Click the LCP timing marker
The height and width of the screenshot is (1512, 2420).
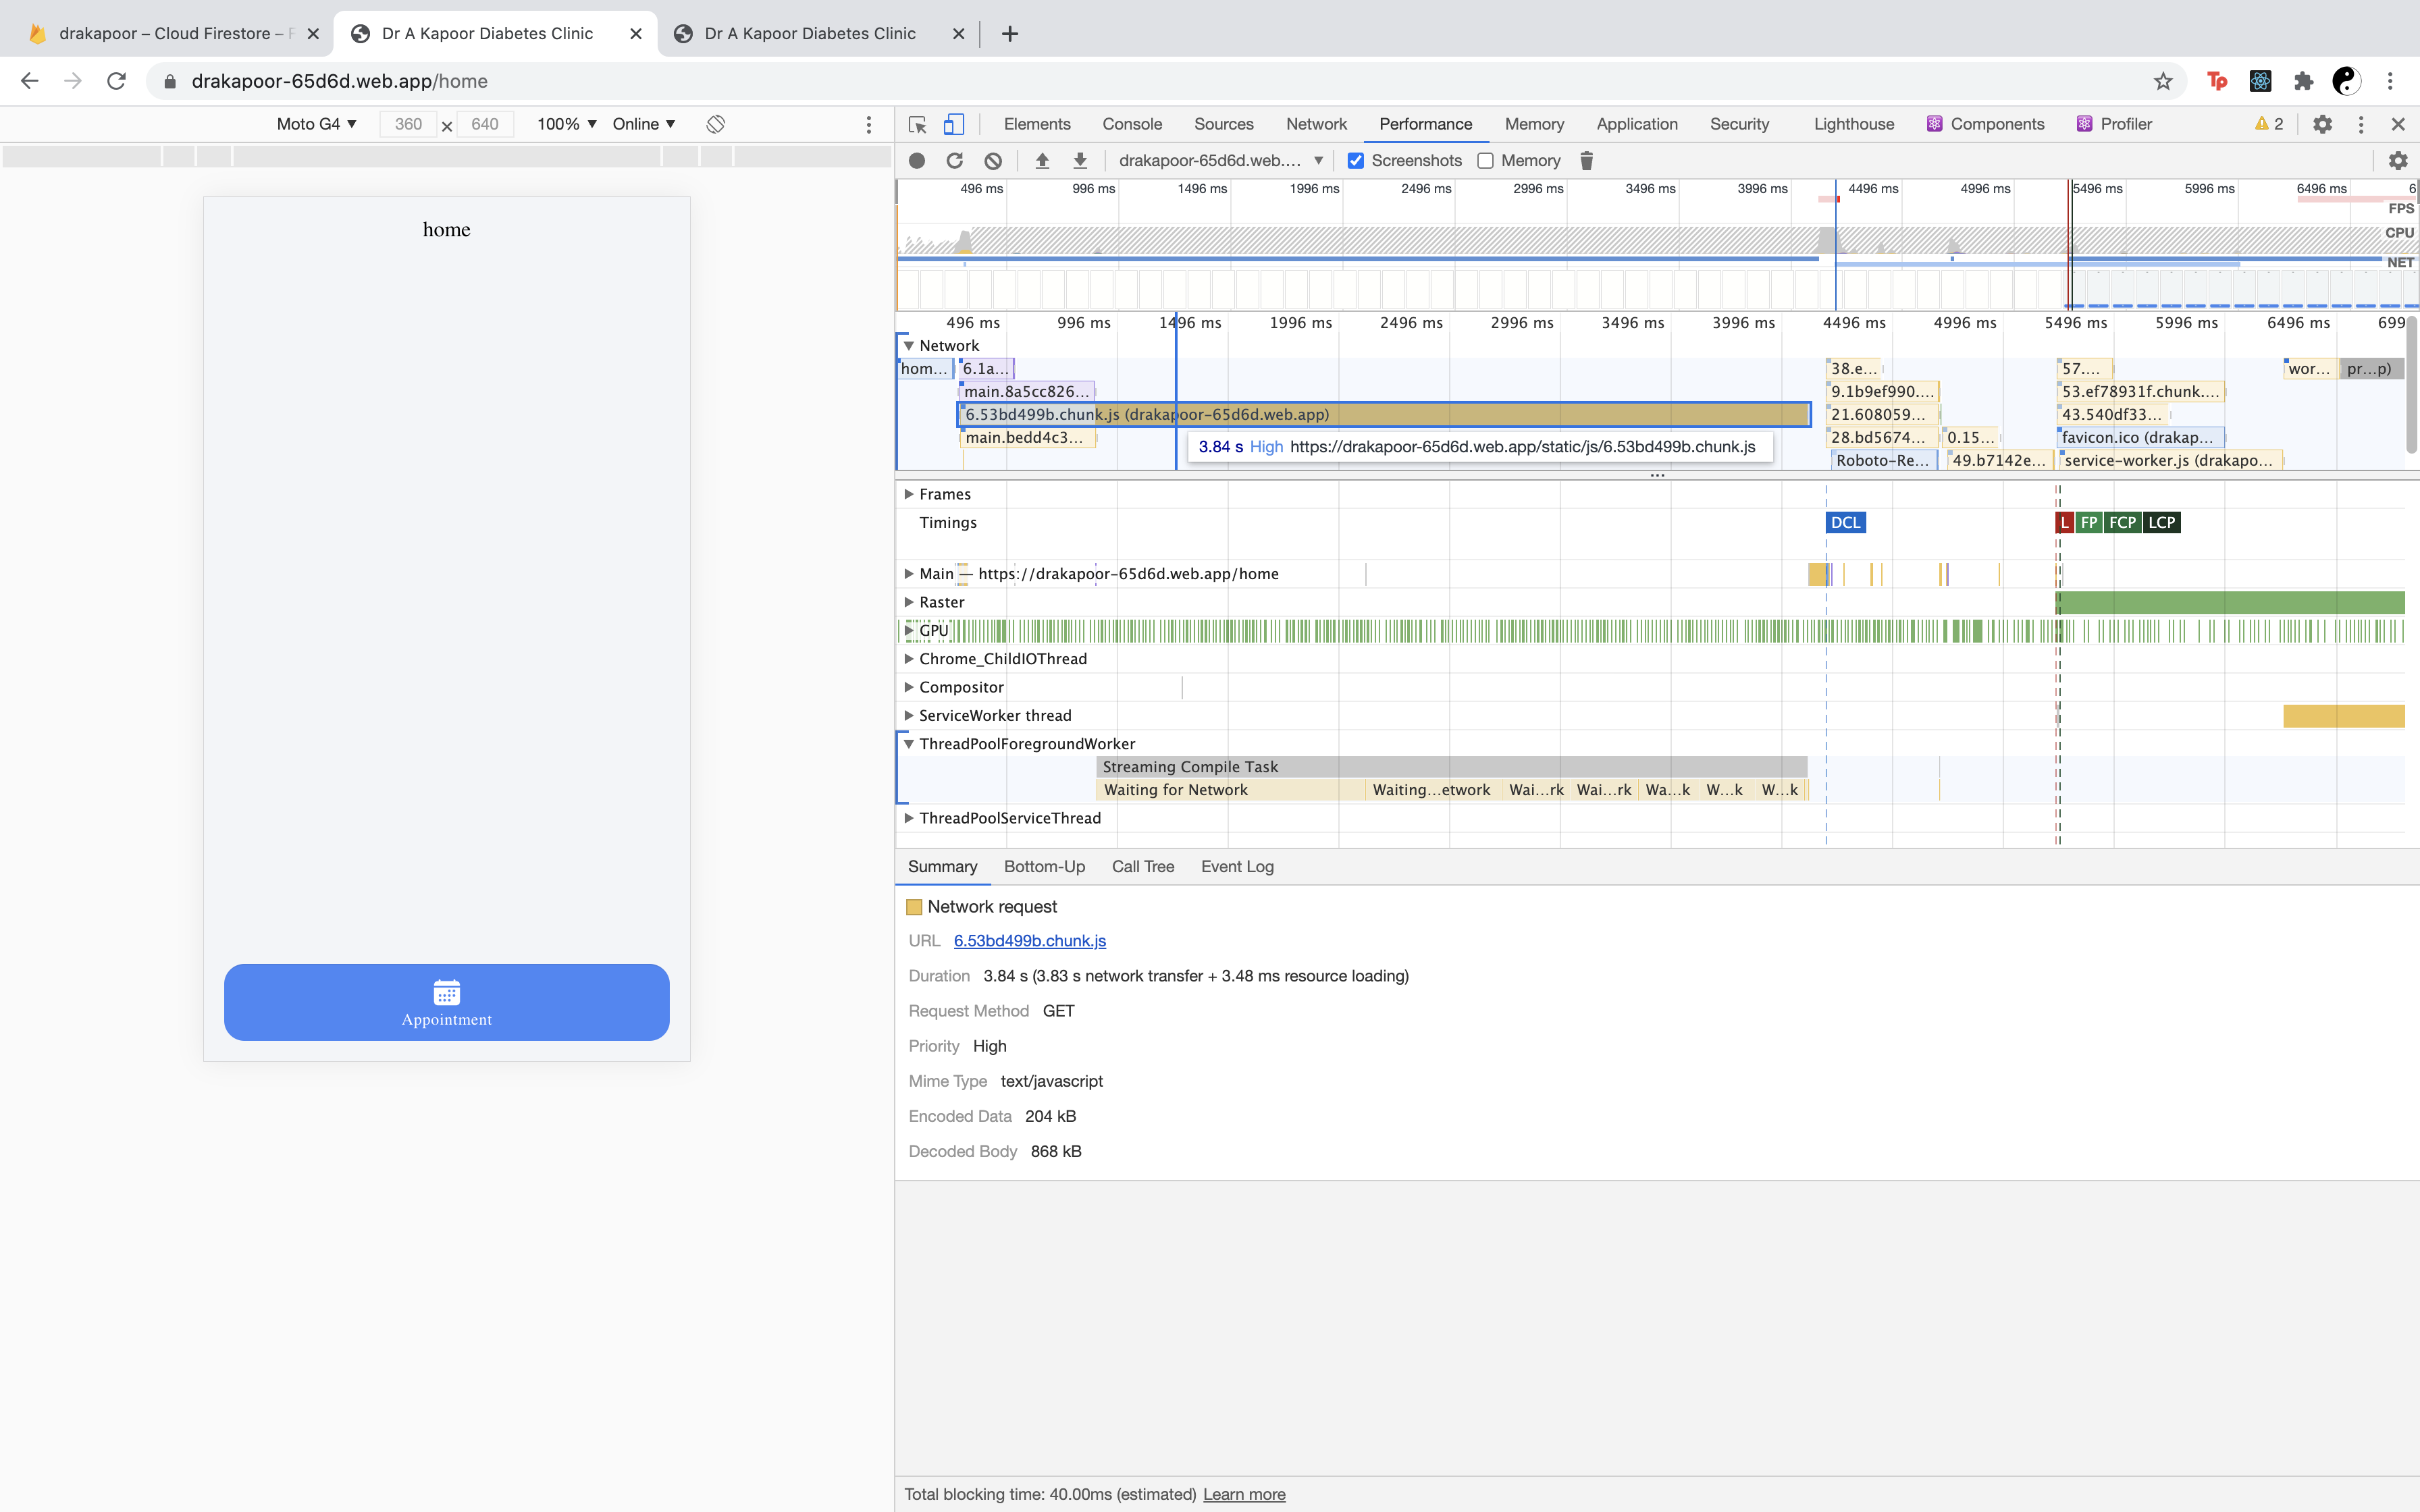point(2161,523)
